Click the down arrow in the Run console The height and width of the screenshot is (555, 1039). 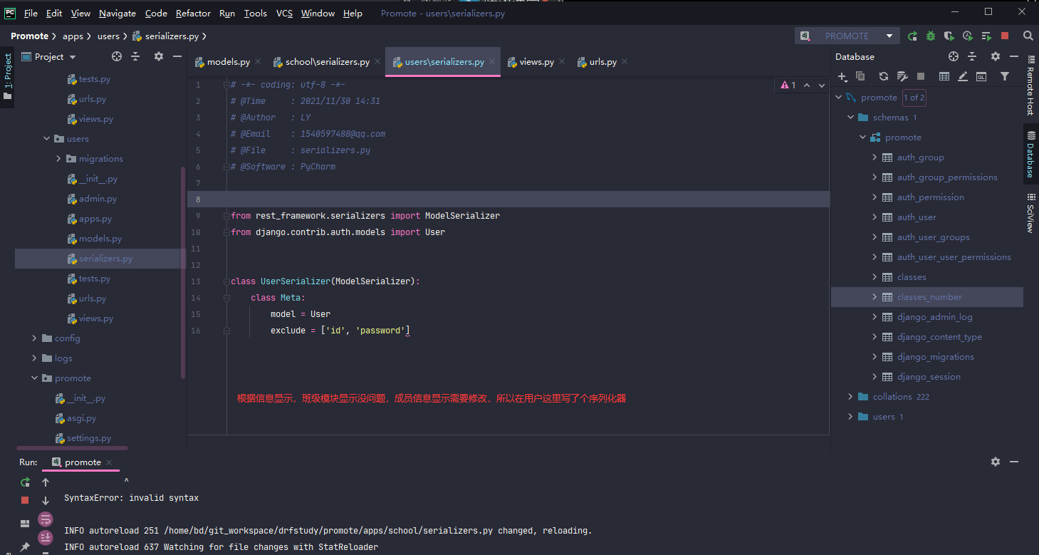coord(46,501)
